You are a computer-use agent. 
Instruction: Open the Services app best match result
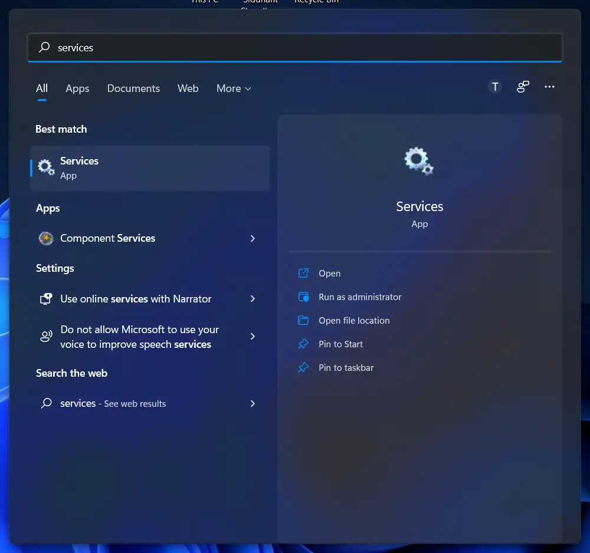click(150, 168)
